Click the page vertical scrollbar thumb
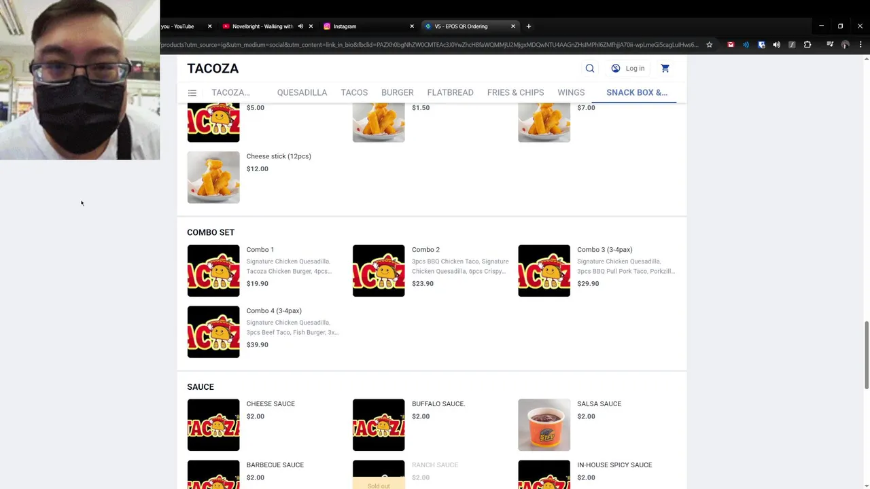Image resolution: width=870 pixels, height=489 pixels. pos(866,355)
